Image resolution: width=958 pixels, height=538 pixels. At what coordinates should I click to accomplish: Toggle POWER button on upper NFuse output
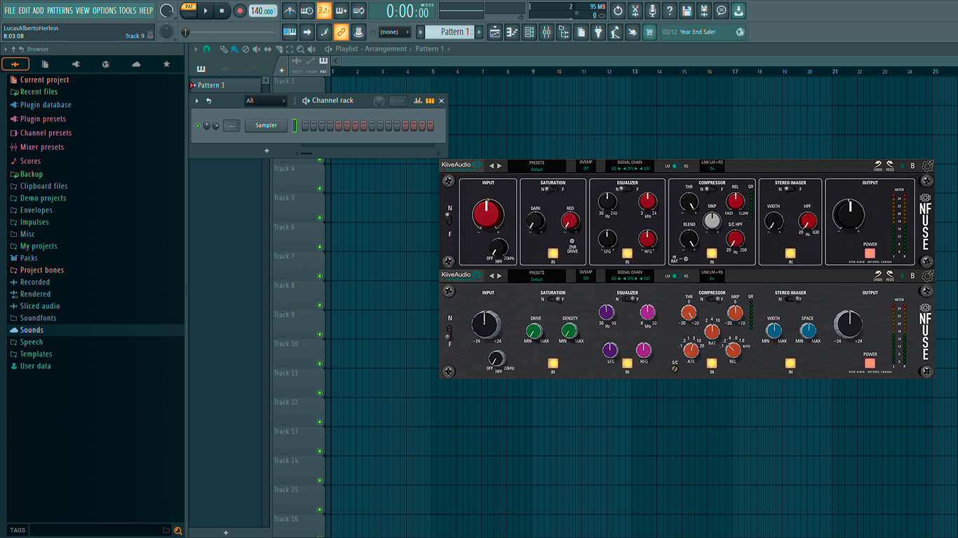(870, 253)
